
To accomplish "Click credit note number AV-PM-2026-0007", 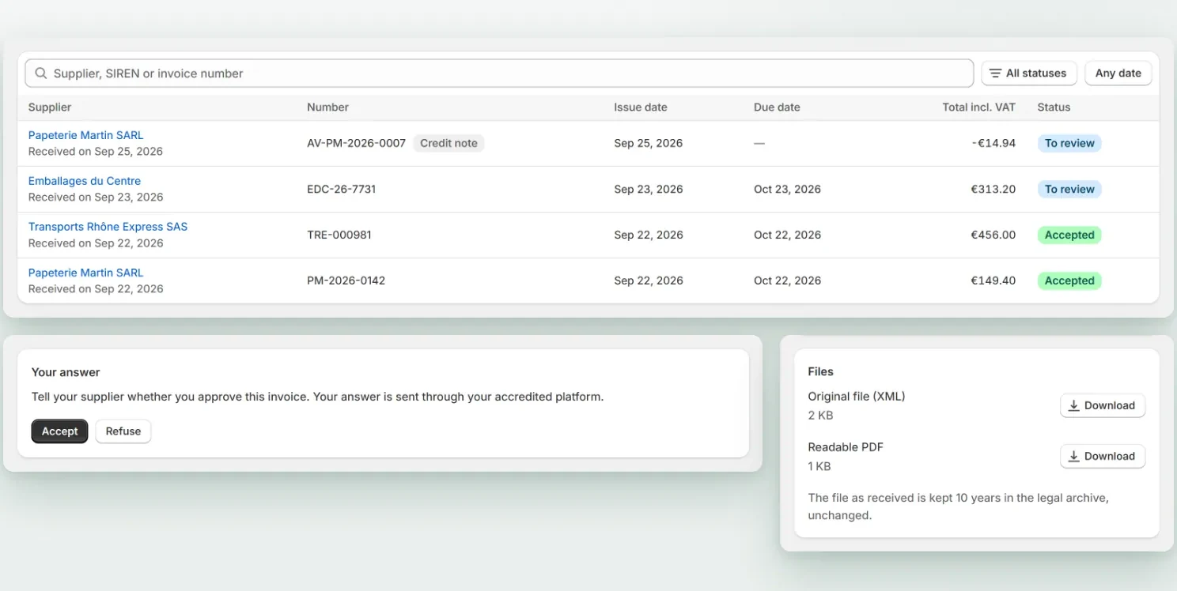I will coord(356,143).
